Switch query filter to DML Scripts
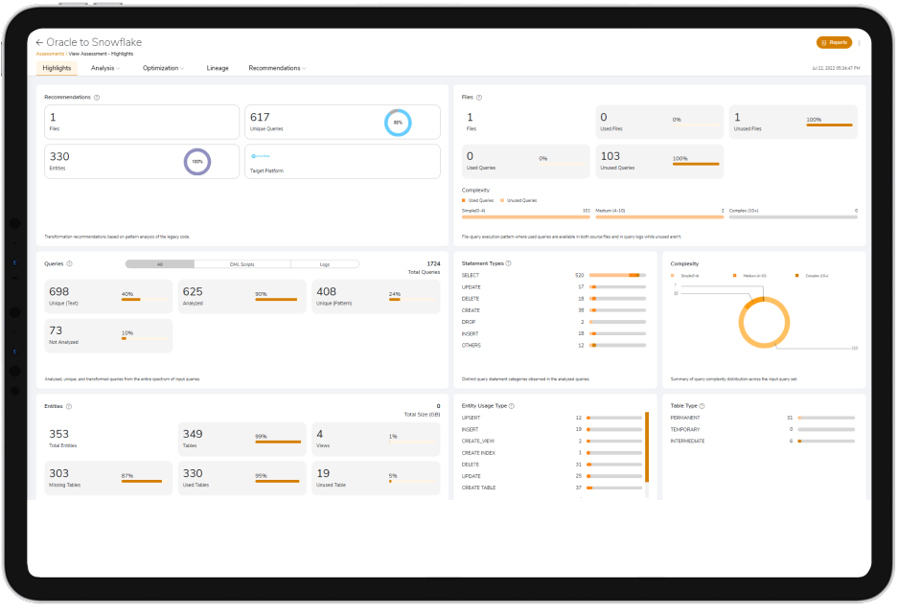 pyautogui.click(x=242, y=264)
